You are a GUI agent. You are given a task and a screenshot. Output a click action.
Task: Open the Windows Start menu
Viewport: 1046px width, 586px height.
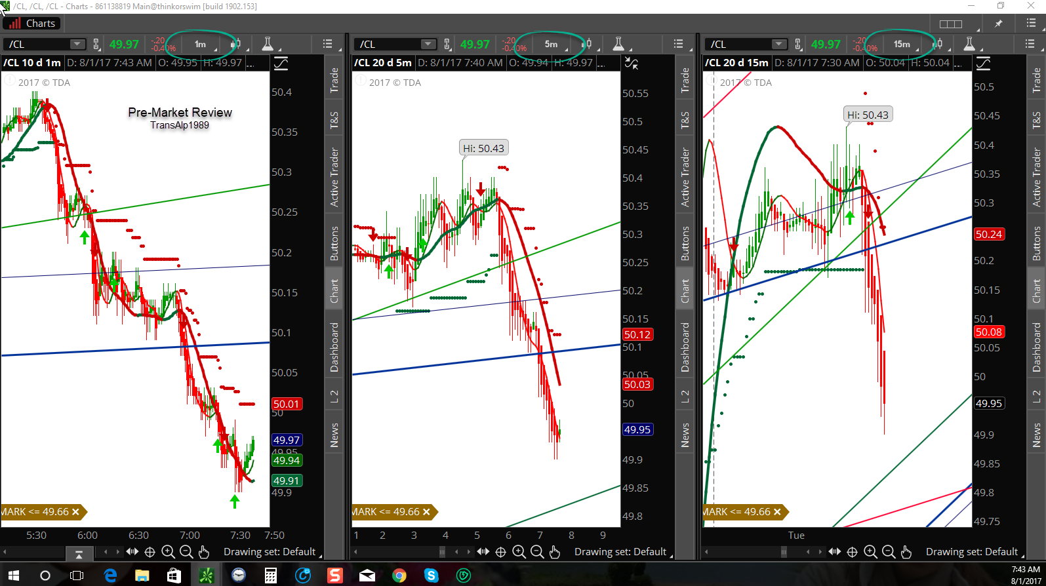13,576
